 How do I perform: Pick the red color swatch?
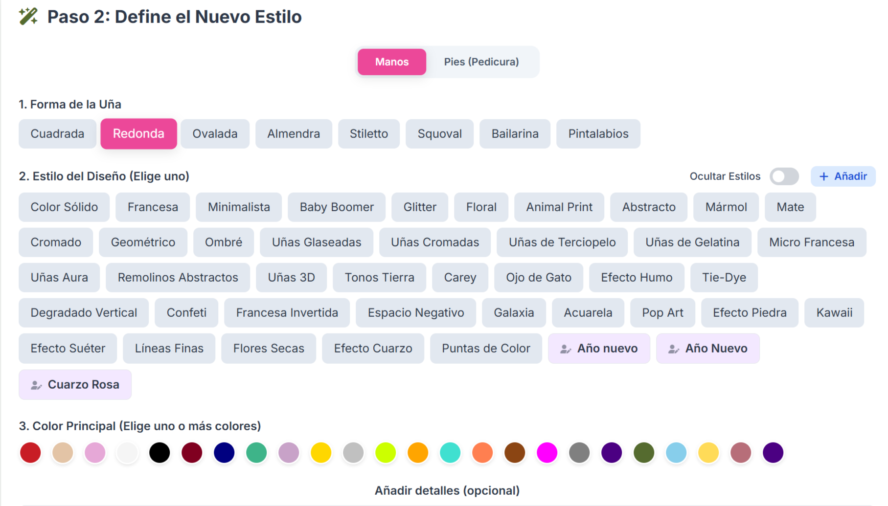point(30,452)
